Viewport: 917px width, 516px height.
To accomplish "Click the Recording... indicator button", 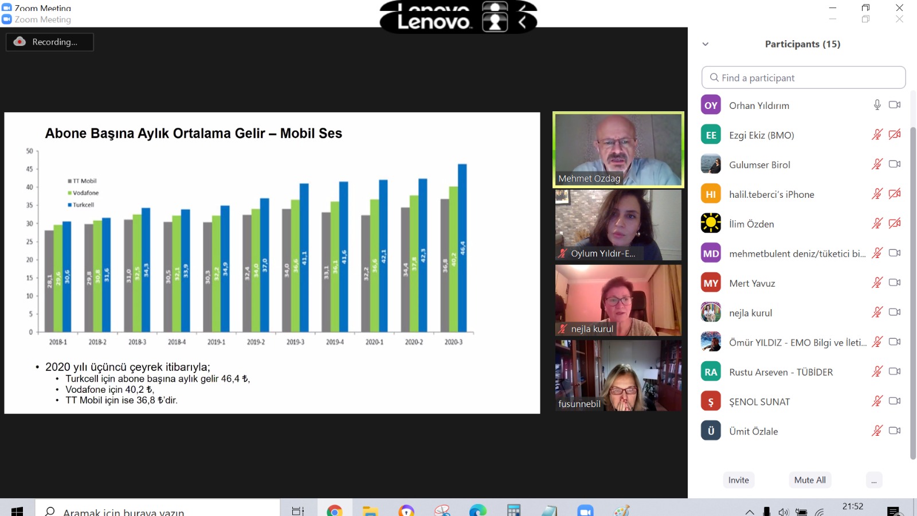I will click(x=50, y=42).
